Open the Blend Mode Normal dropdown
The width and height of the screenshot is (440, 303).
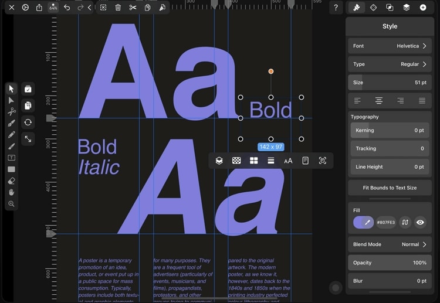click(390, 244)
